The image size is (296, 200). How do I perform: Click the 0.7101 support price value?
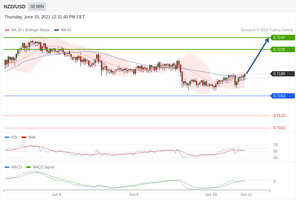pyautogui.click(x=279, y=128)
